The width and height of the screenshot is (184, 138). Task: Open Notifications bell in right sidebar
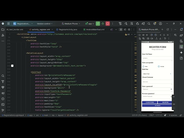pyautogui.click(x=181, y=29)
